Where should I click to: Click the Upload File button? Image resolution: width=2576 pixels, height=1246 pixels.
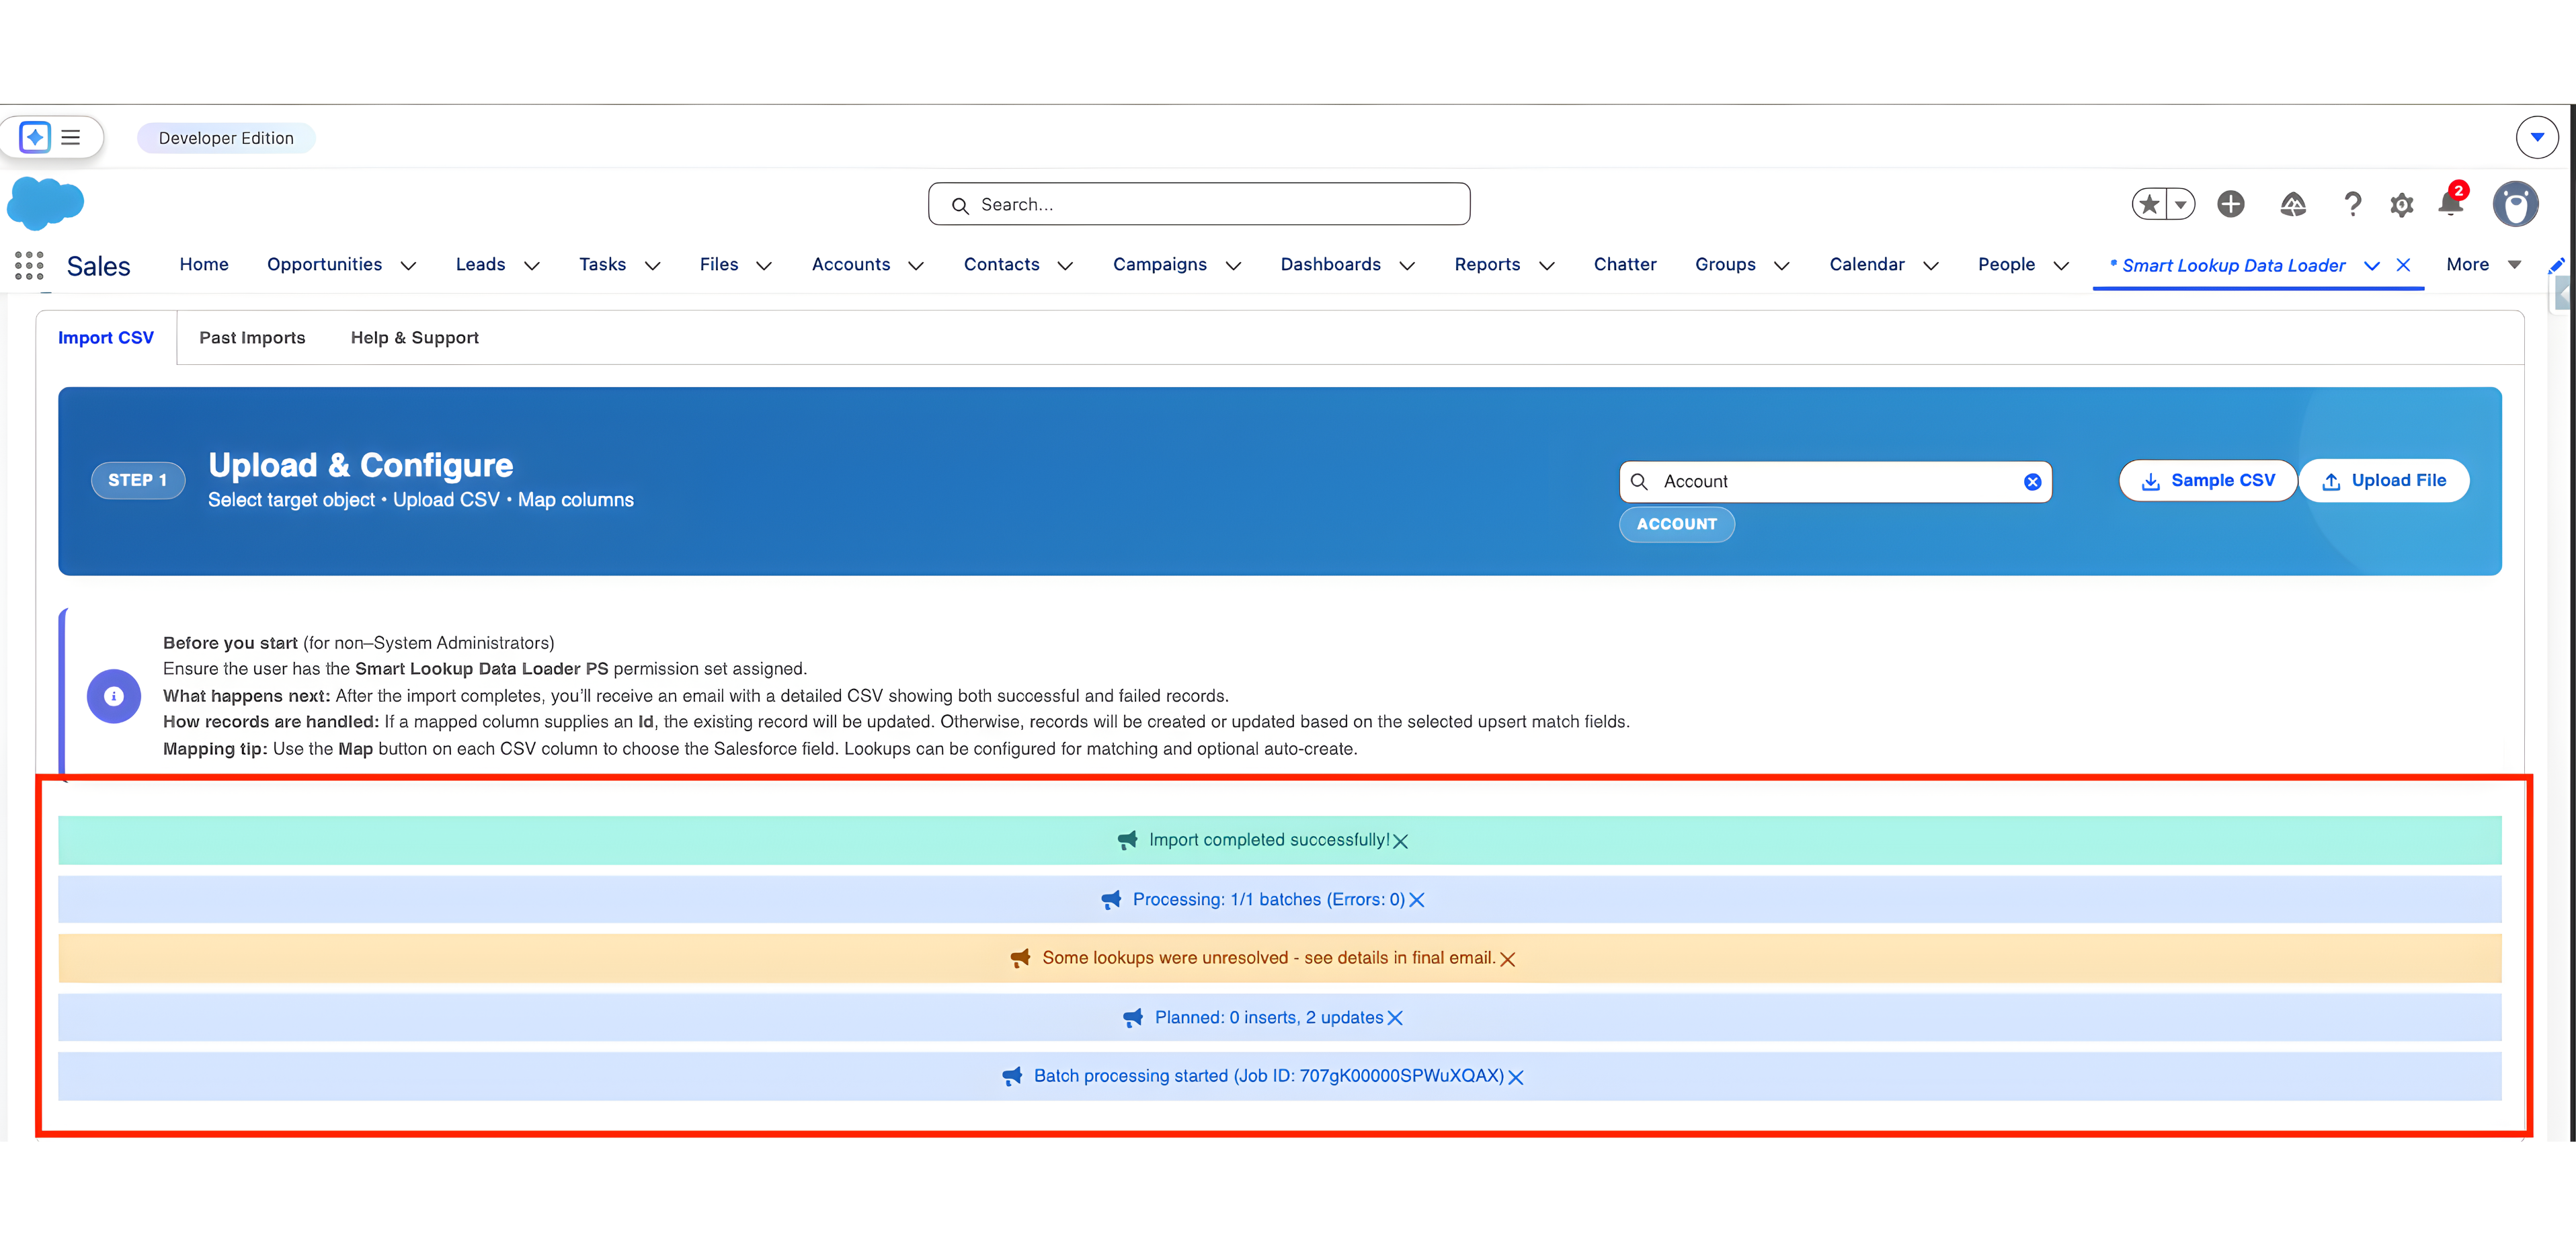pyautogui.click(x=2384, y=480)
